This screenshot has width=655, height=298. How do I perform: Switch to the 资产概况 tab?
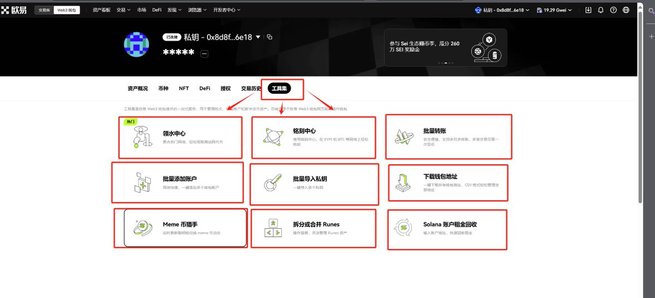[x=138, y=88]
